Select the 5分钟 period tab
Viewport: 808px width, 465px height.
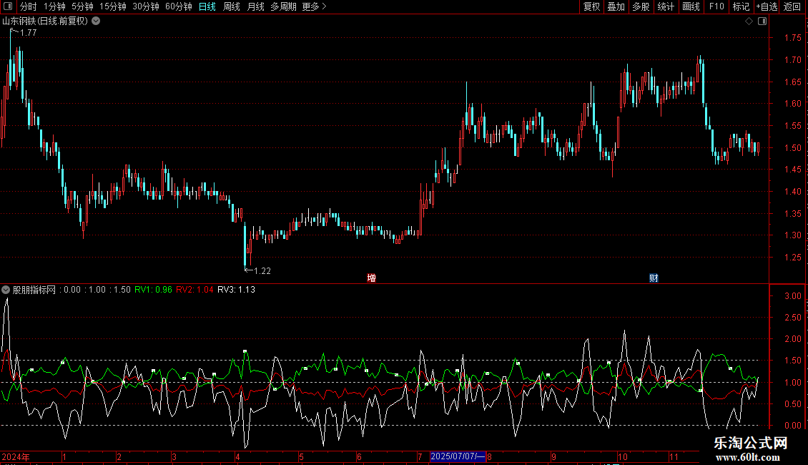pos(82,6)
